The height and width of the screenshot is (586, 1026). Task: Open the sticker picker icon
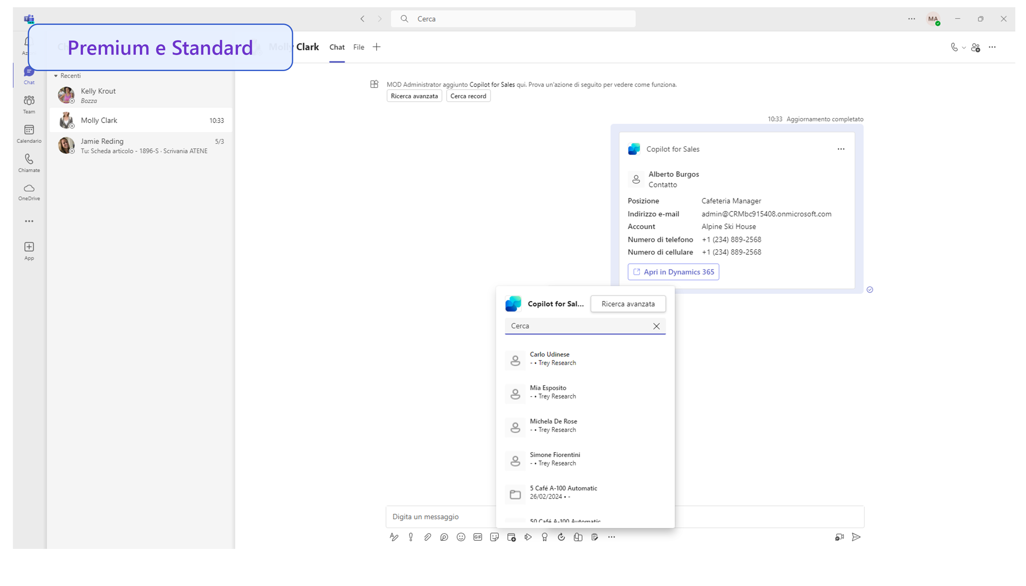(494, 537)
